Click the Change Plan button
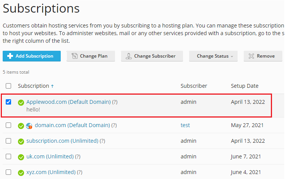 91,56
